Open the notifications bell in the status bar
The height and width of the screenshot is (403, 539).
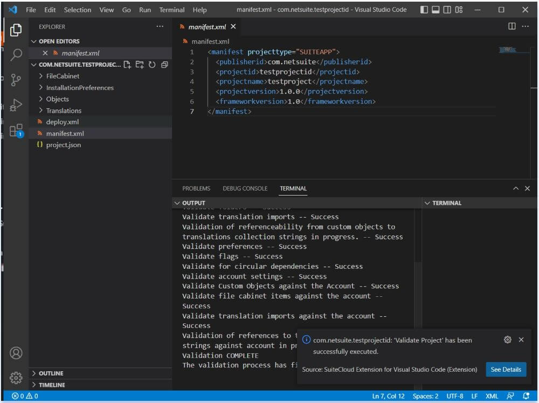coord(526,396)
